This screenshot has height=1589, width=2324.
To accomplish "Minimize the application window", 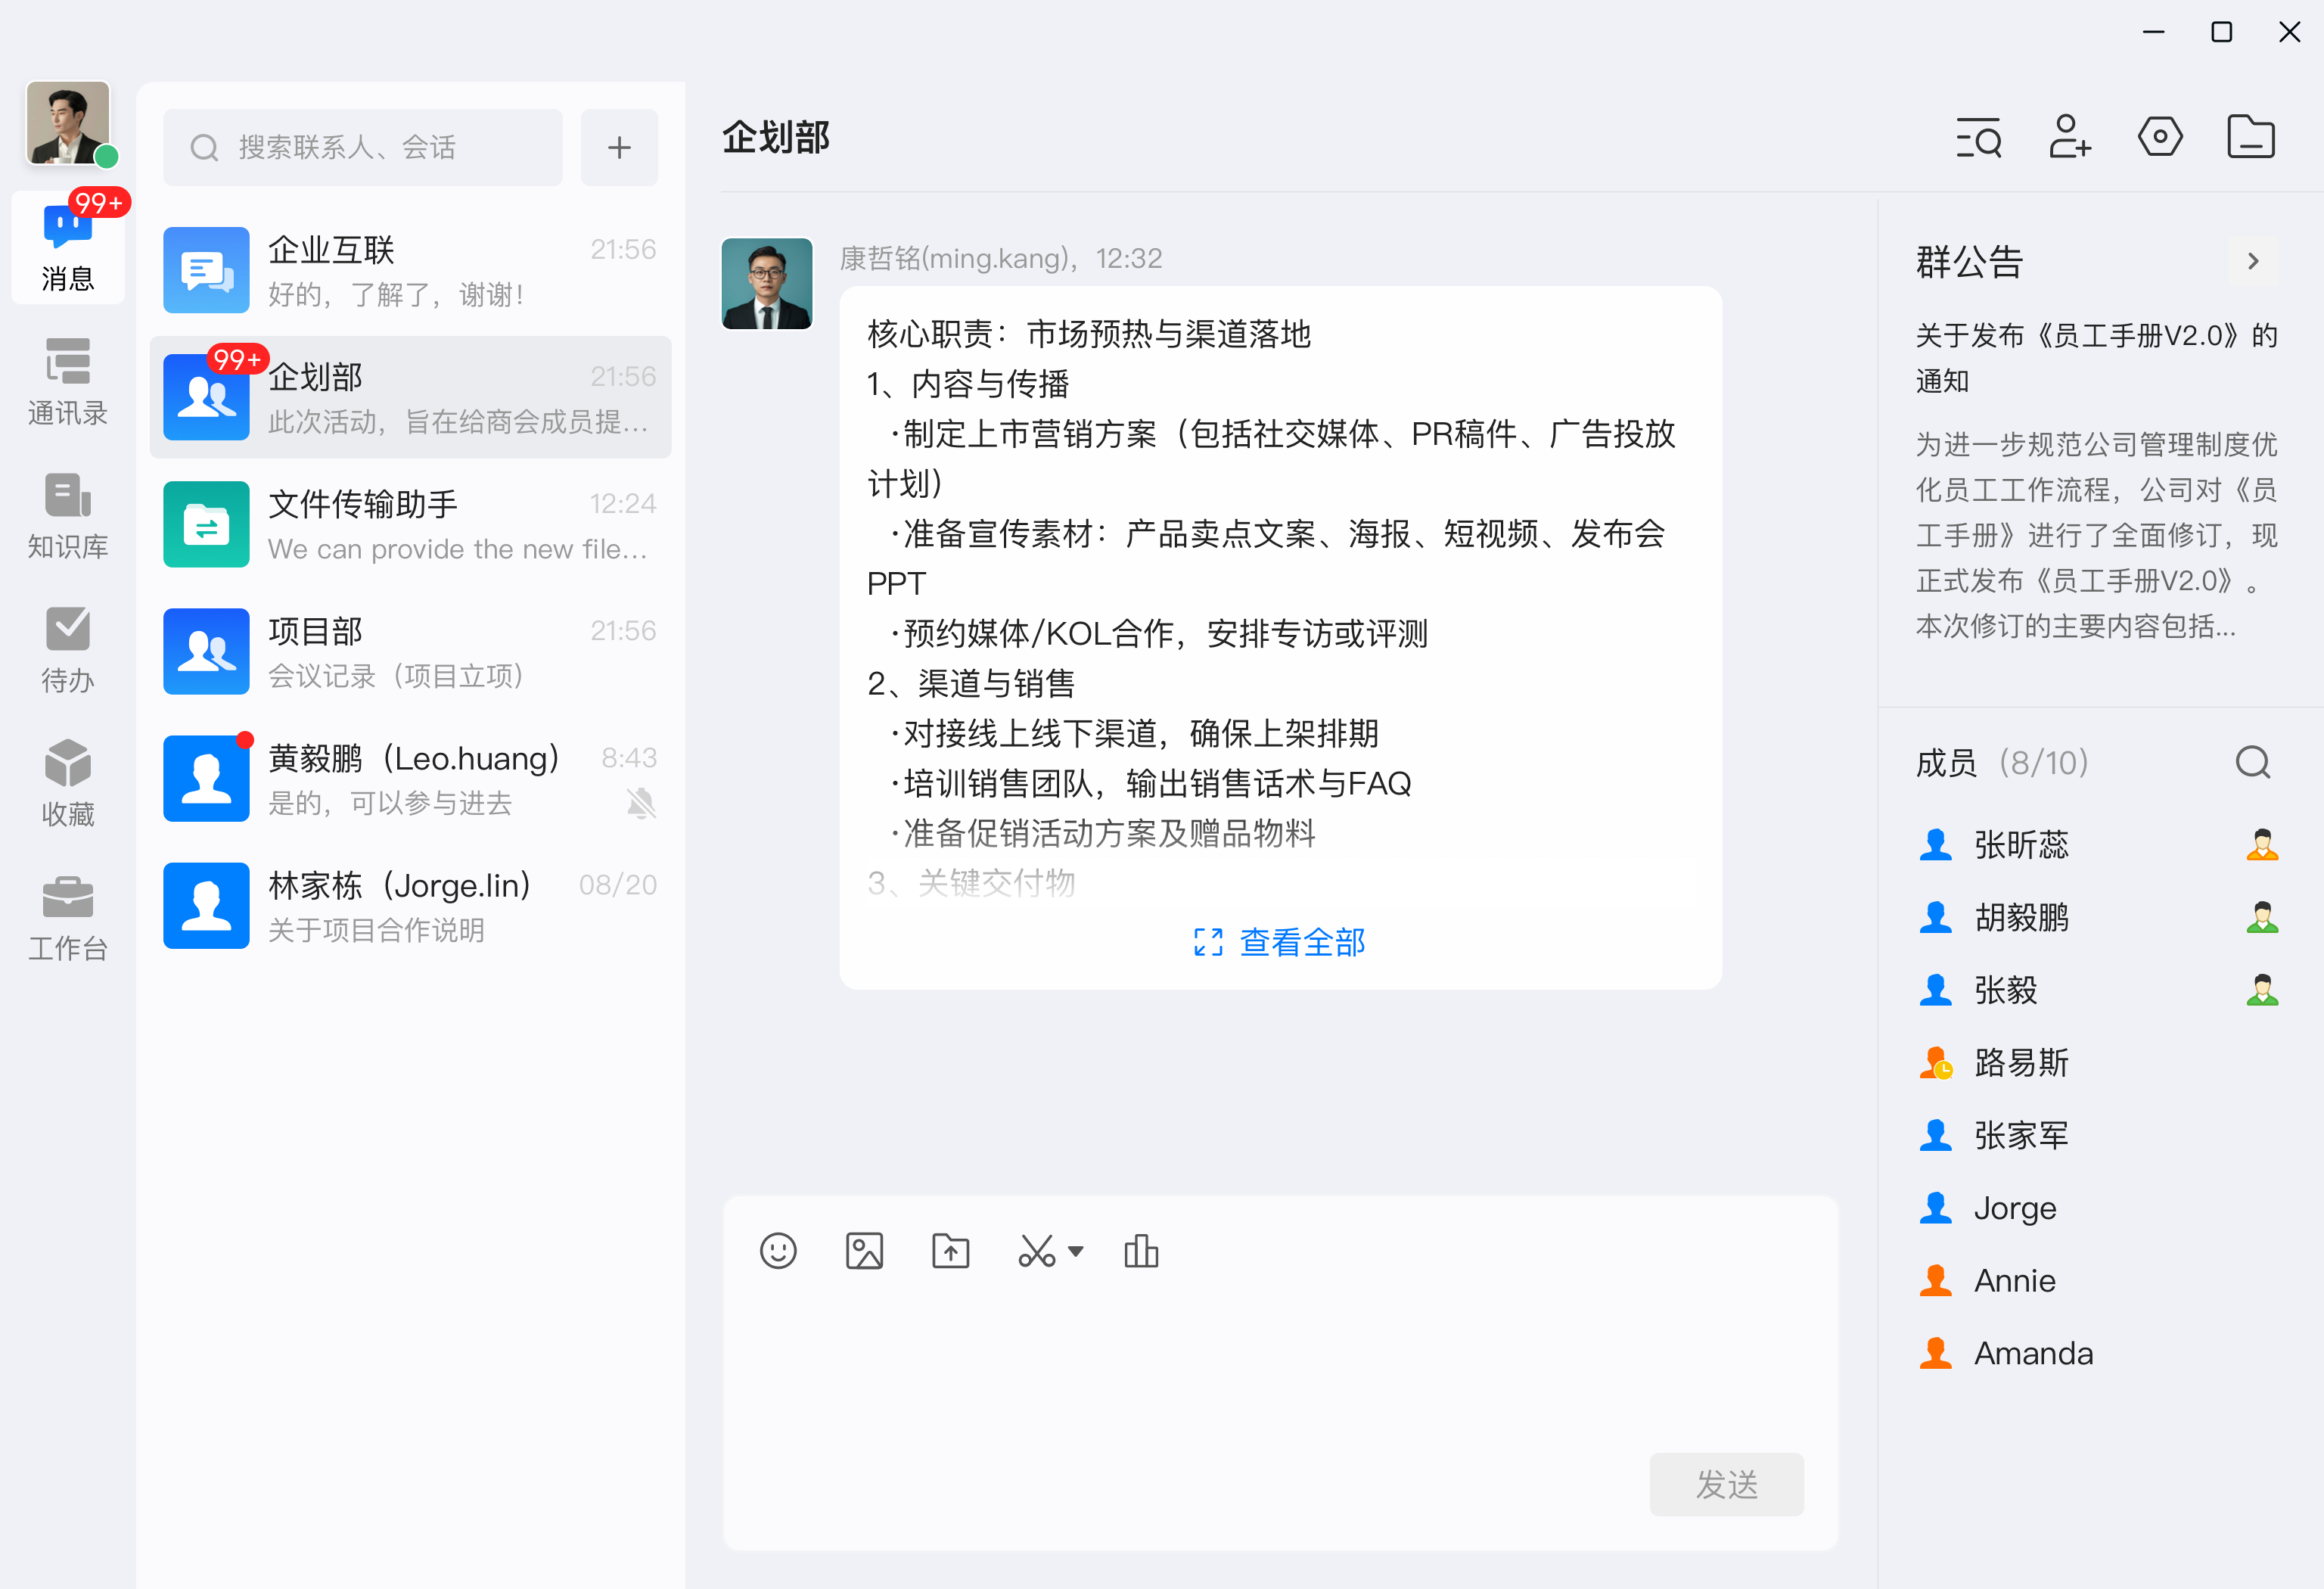I will (x=2153, y=32).
